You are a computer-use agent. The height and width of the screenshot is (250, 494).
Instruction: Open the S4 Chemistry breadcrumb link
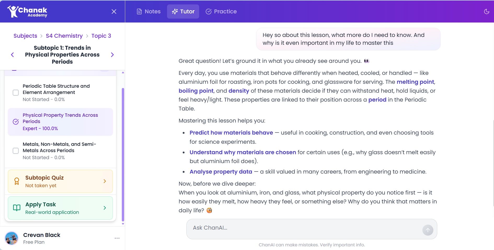point(64,36)
